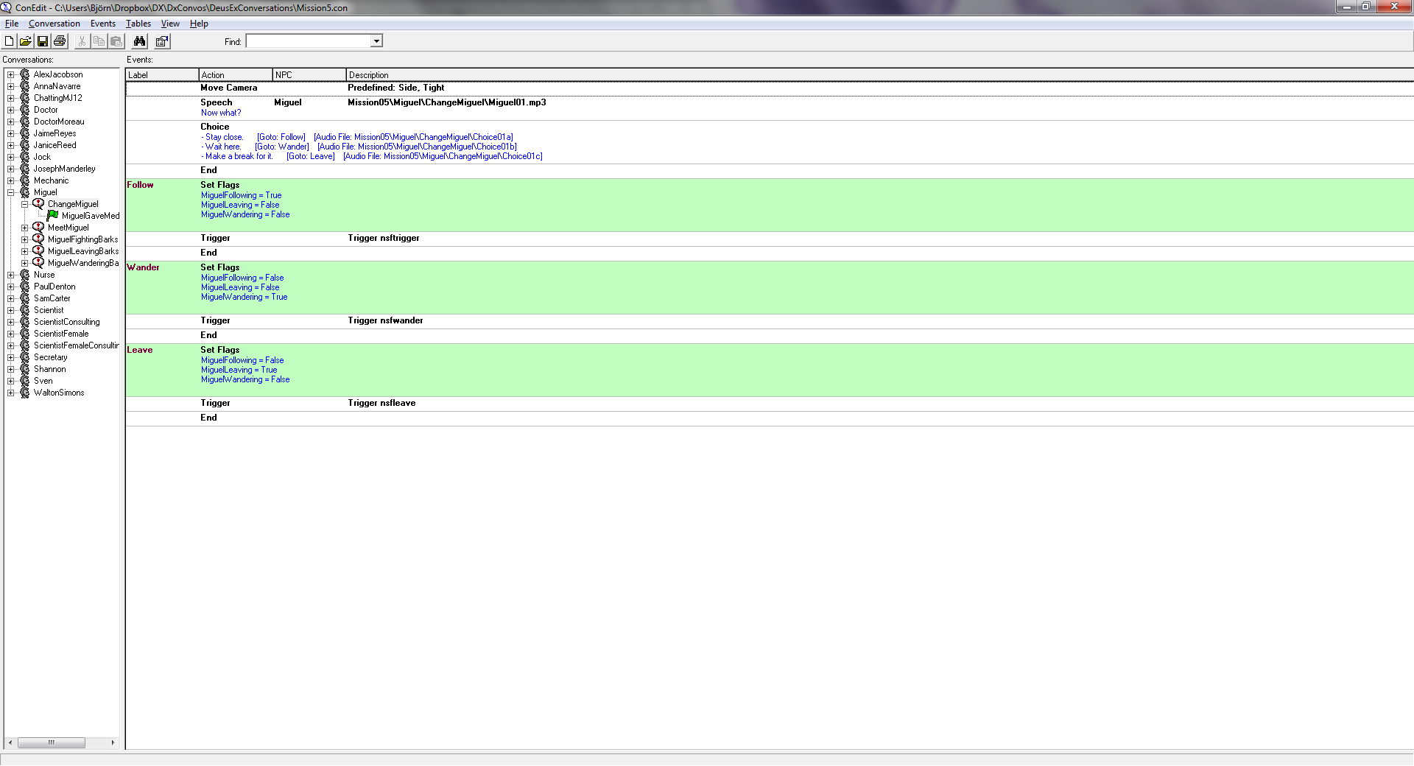Click the Print toolbar icon
The width and height of the screenshot is (1414, 766).
point(60,41)
